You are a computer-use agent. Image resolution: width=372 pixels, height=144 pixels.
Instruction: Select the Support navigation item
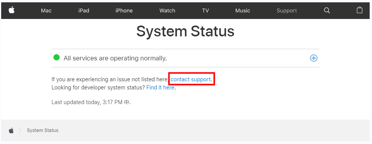[x=287, y=11]
